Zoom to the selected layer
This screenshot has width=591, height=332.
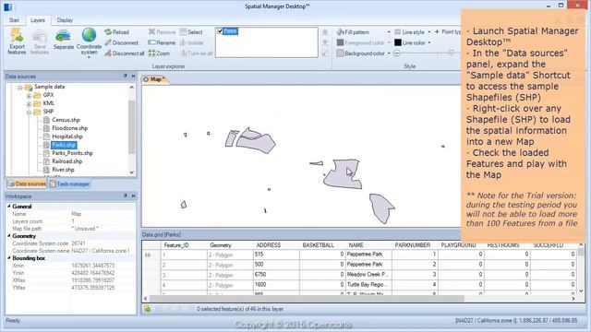pyautogui.click(x=159, y=53)
